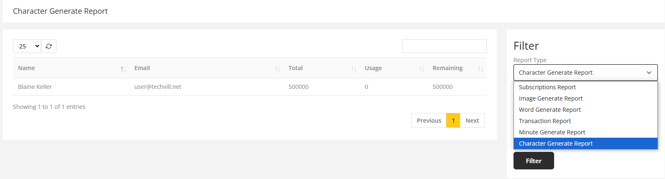Select highlighted Character Generate Report option
The image size is (665, 179).
(555, 144)
